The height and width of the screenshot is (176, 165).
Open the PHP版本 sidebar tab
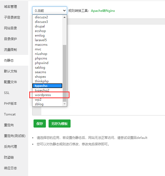coord(14,104)
